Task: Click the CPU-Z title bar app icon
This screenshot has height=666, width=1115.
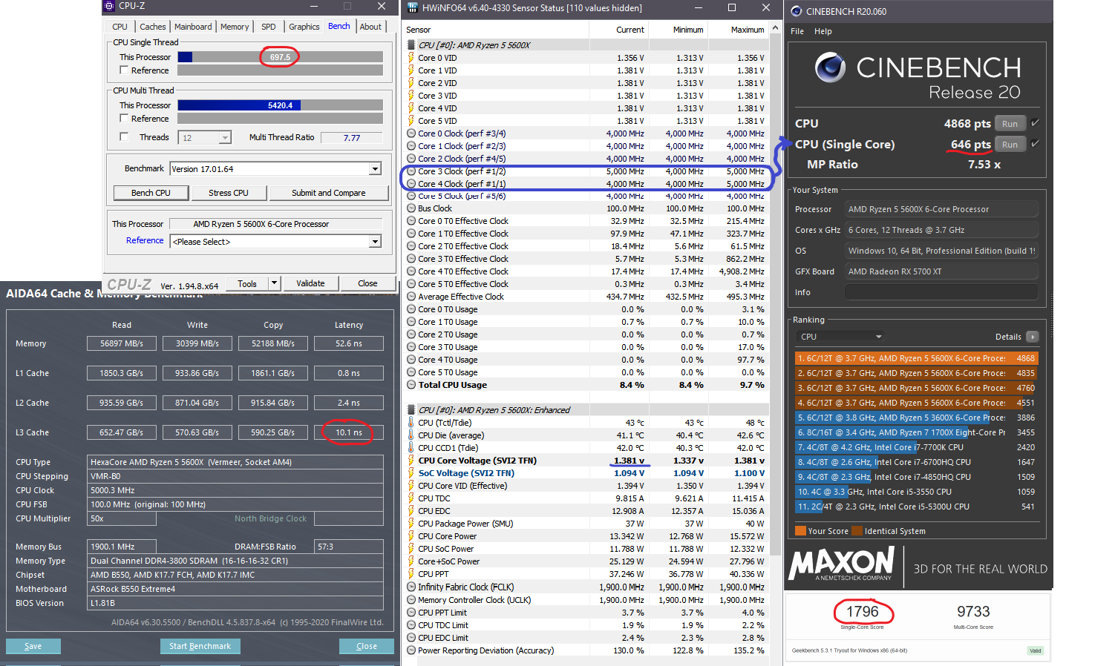Action: (x=109, y=6)
